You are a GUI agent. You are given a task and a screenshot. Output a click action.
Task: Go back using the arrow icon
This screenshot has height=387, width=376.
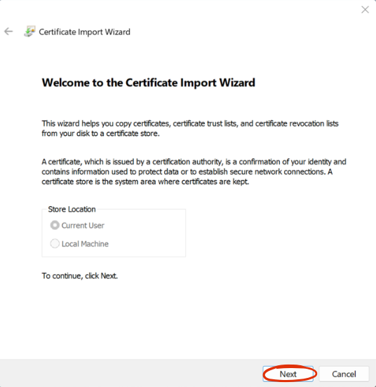[8, 32]
